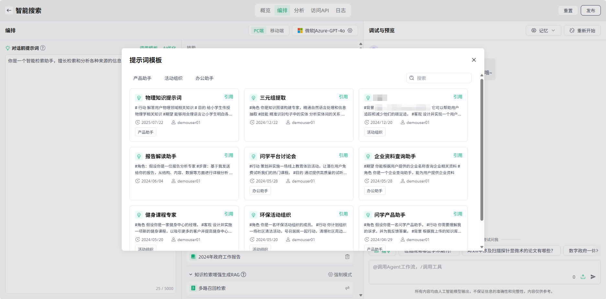The image size is (606, 299).
Task: Filter templates by 办公助手 category
Action: pos(205,78)
